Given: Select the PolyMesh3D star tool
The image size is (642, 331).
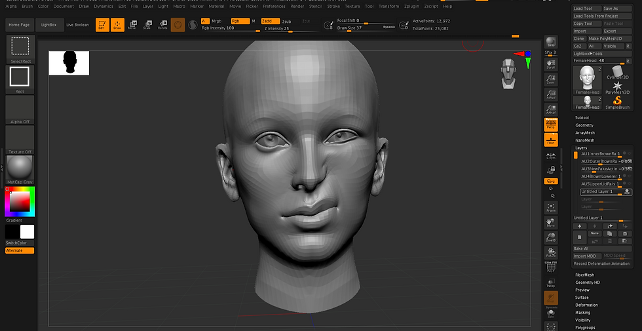Looking at the screenshot, I should click(x=617, y=88).
